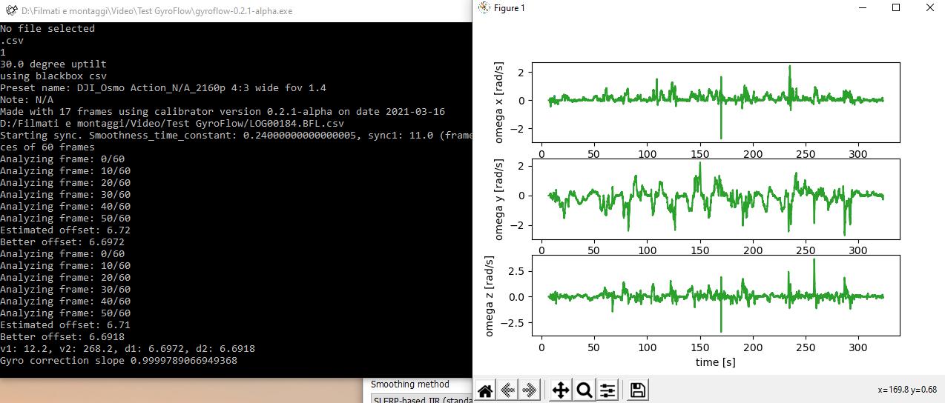This screenshot has width=945, height=403.
Task: Click the gyroflow console window icon
Action: [10, 12]
